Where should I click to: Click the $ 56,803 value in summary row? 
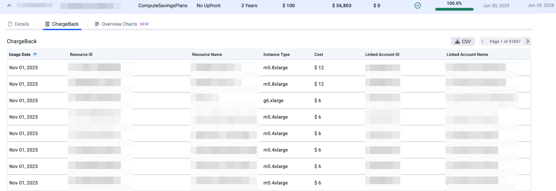pos(341,5)
